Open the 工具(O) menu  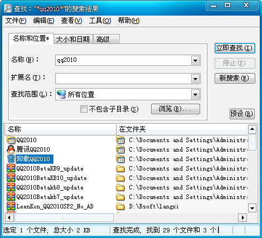(100, 21)
